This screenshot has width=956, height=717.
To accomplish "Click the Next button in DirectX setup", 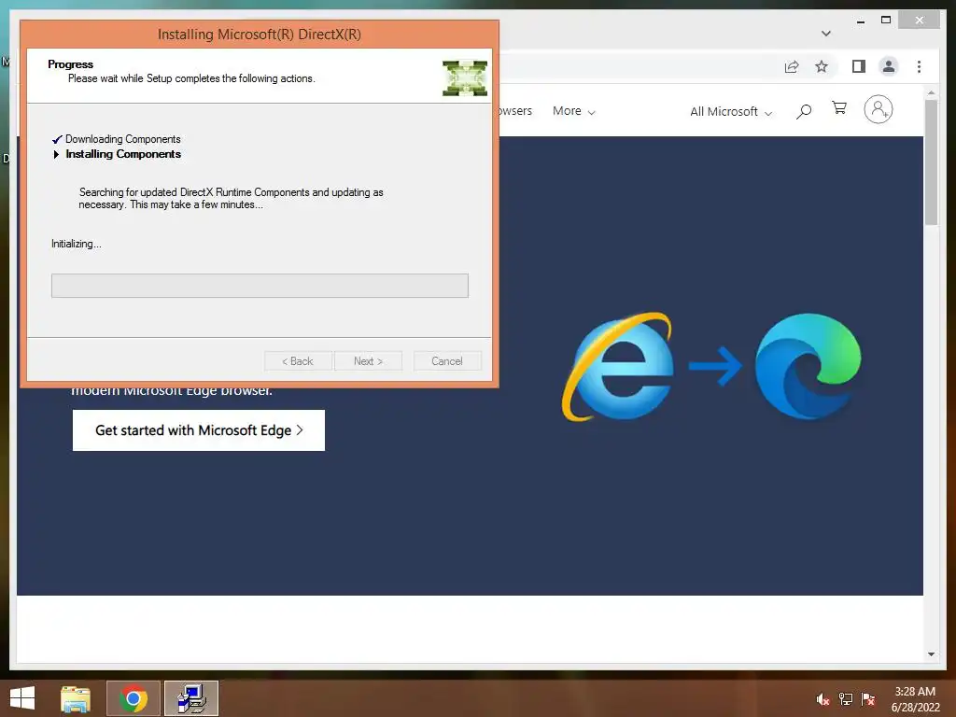I will click(368, 361).
